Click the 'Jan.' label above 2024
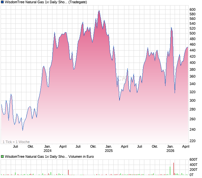The image size is (202, 178). click(x=48, y=147)
